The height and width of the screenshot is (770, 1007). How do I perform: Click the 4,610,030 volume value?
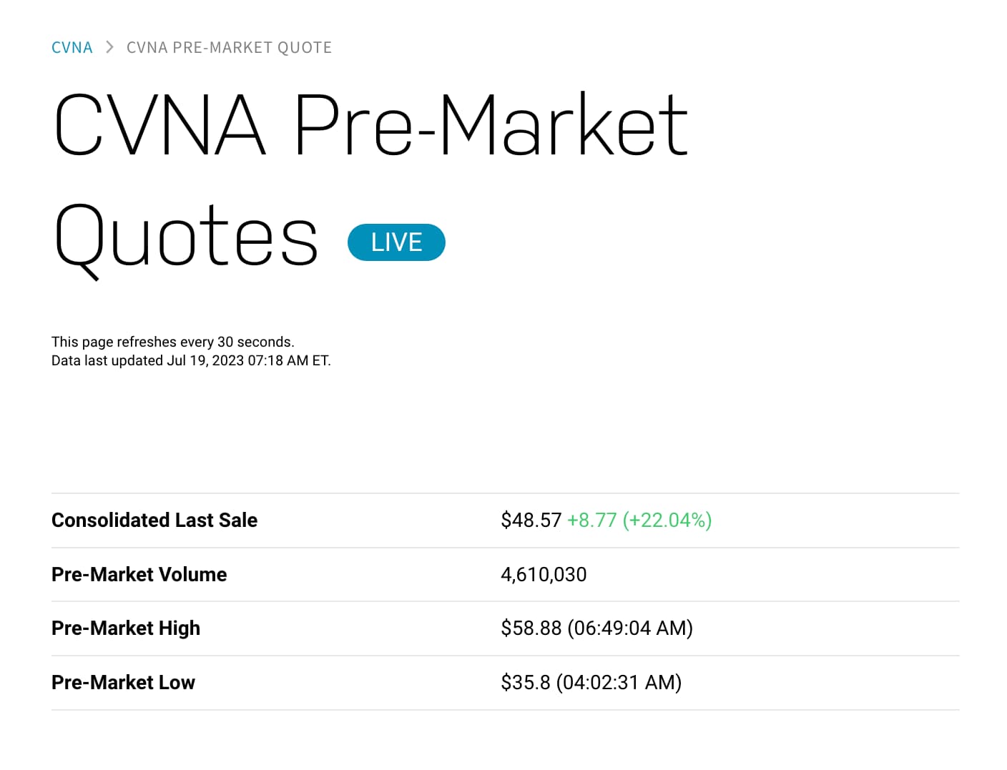click(544, 574)
